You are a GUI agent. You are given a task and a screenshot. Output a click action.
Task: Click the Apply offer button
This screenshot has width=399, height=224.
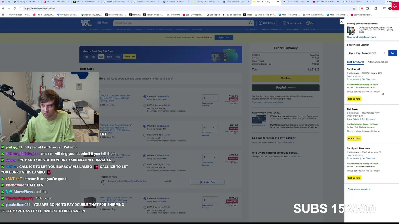coord(224,37)
